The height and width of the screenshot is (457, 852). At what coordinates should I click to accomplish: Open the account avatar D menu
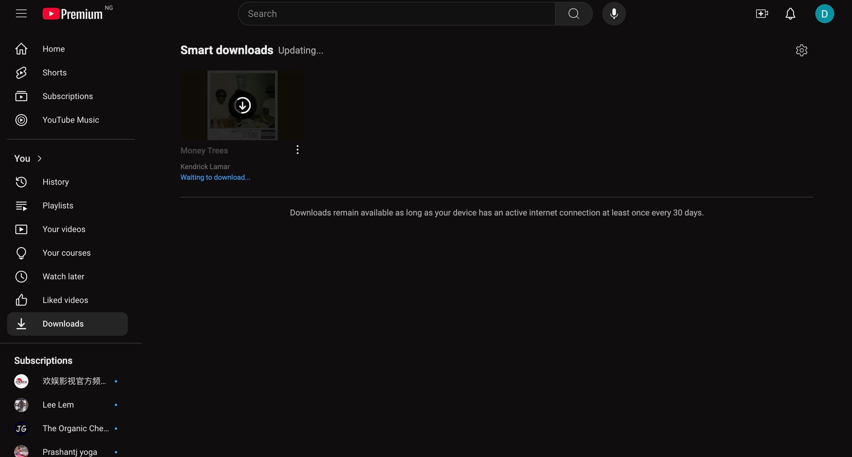pyautogui.click(x=824, y=14)
